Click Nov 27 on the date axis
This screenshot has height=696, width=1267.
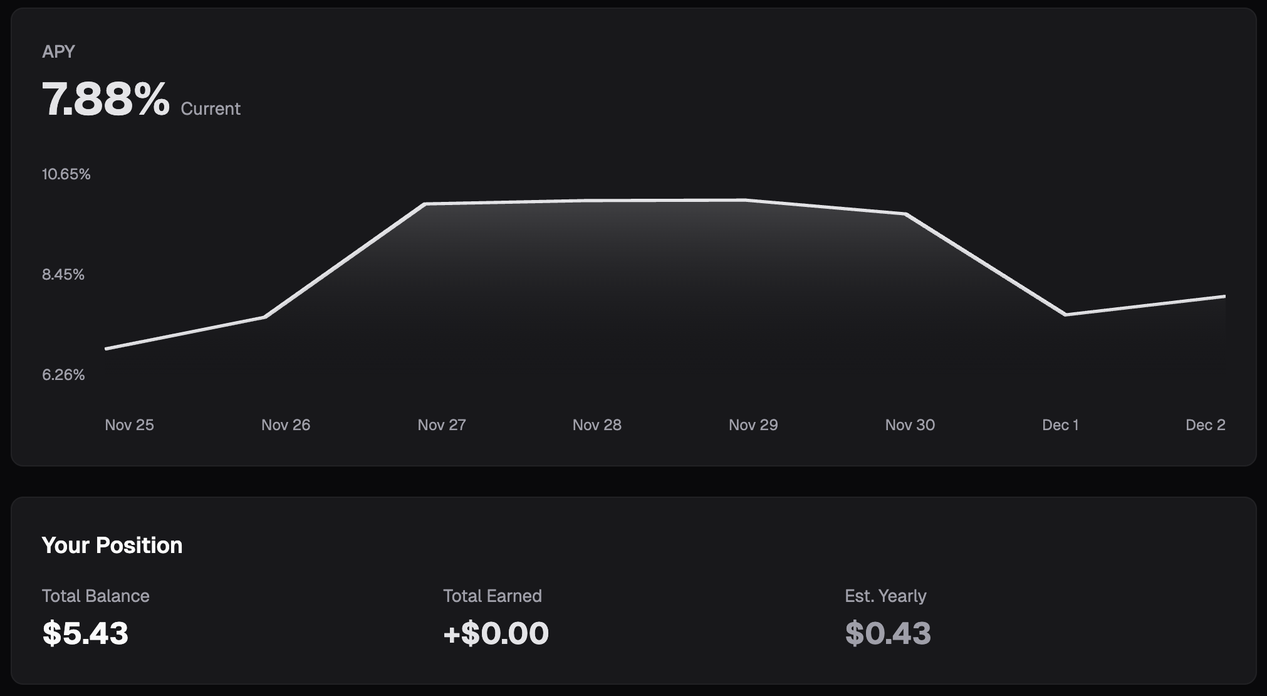[x=442, y=424]
